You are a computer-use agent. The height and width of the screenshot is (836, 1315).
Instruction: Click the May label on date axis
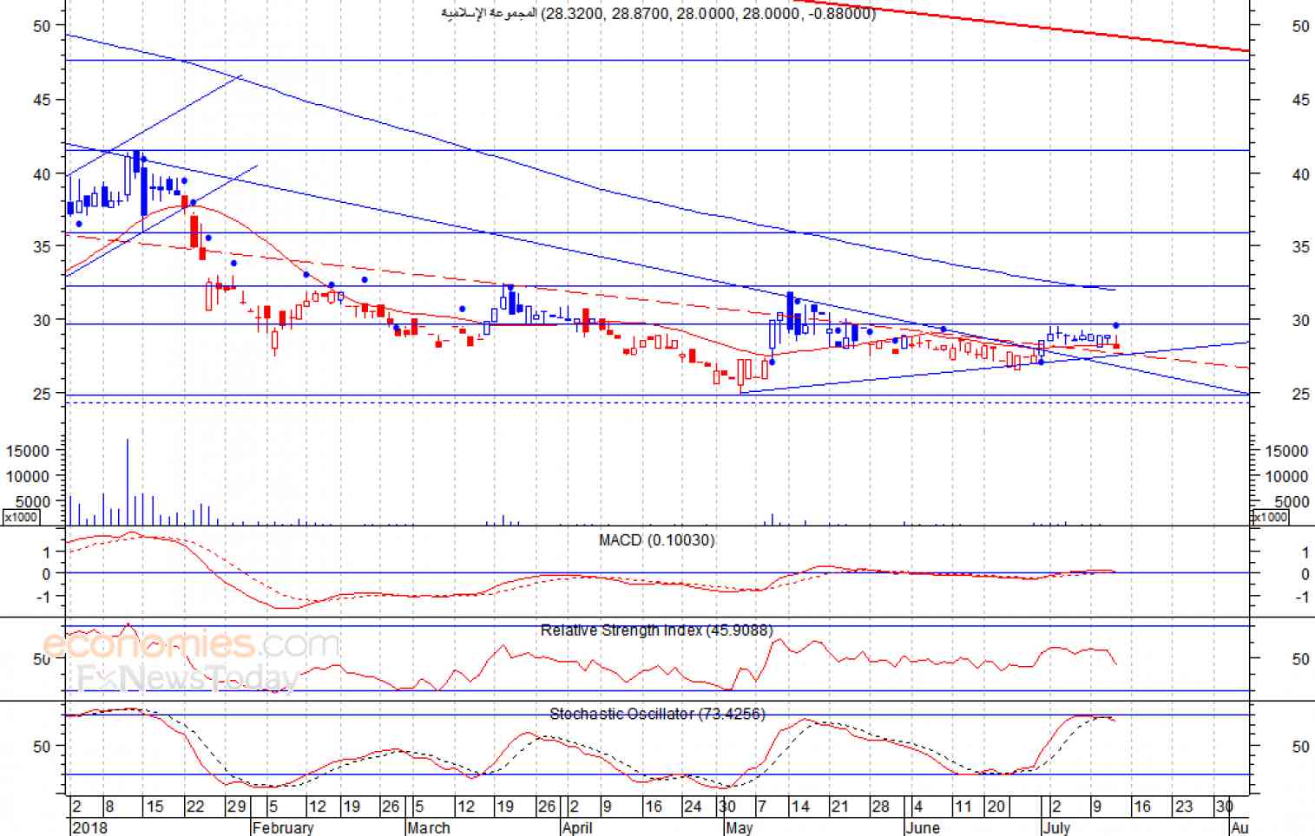tap(739, 827)
